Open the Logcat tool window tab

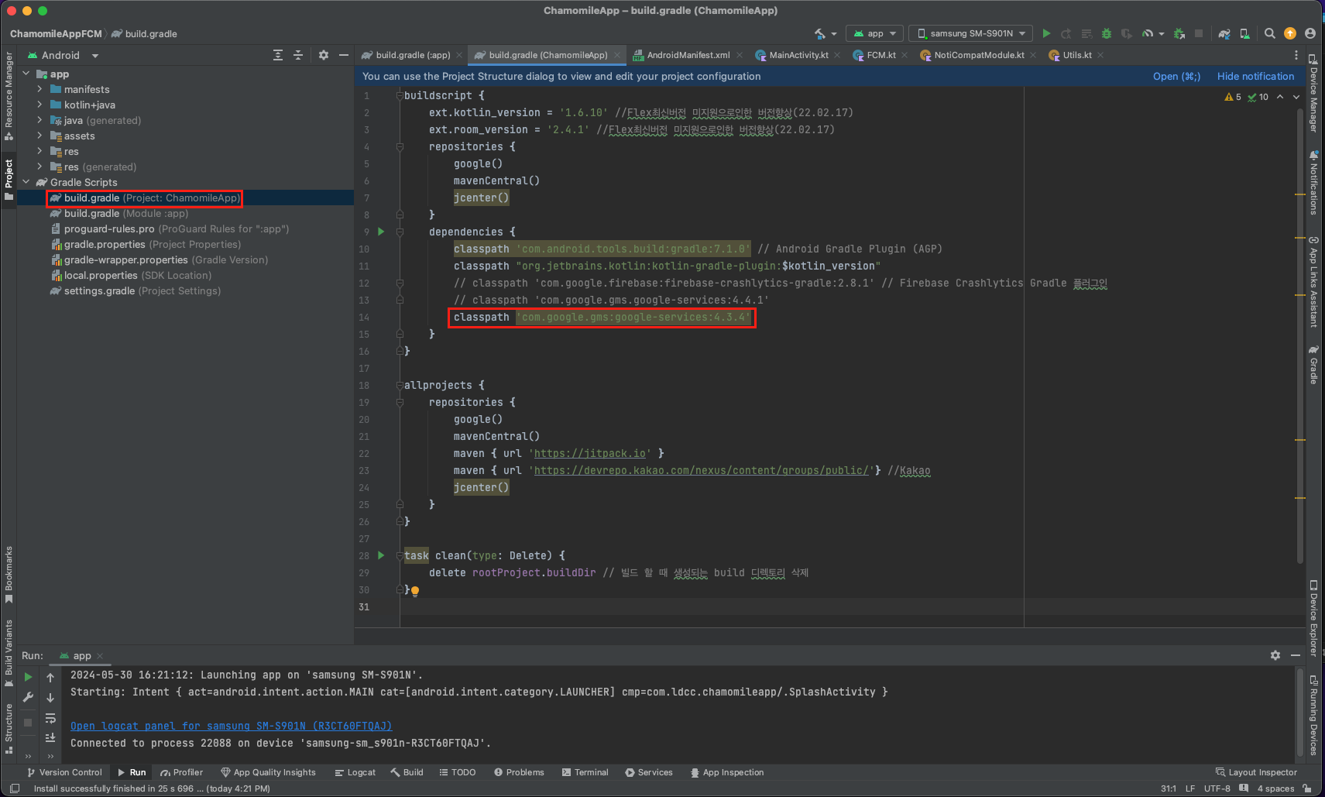(x=355, y=772)
